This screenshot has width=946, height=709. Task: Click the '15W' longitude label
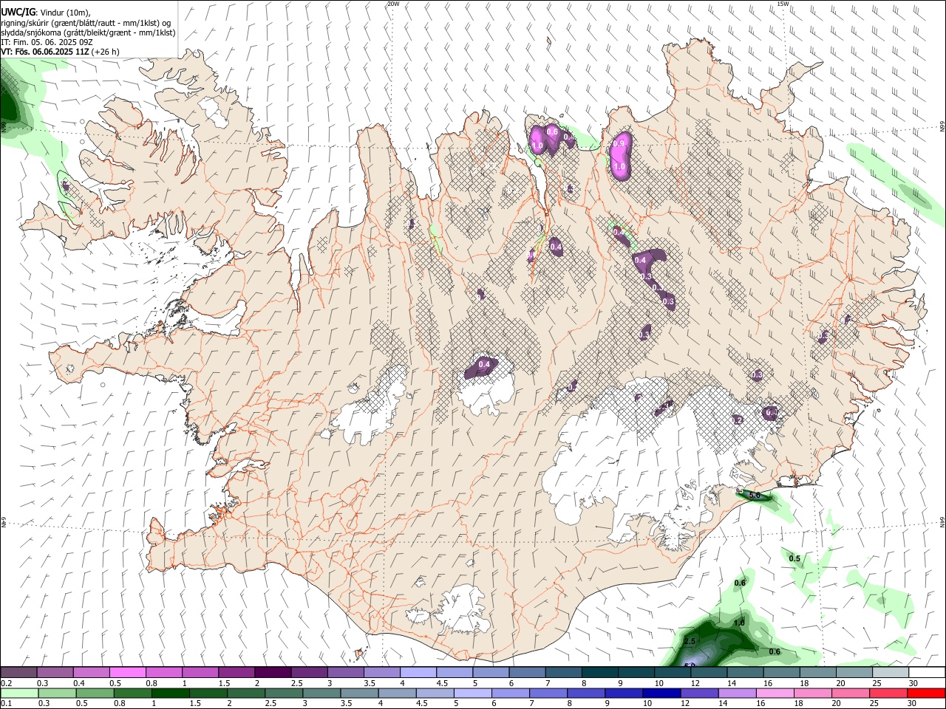click(783, 4)
